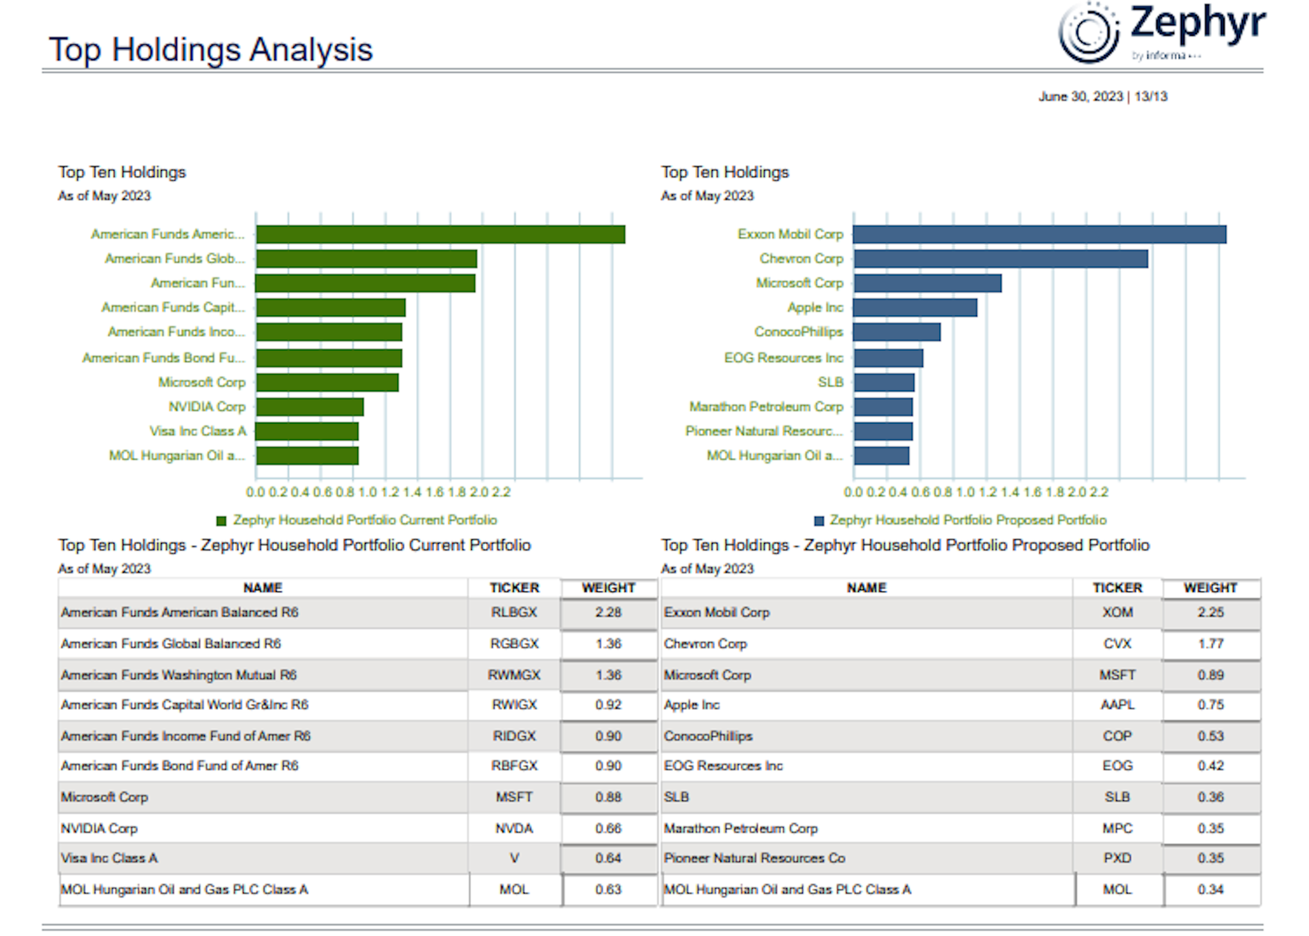The width and height of the screenshot is (1309, 936).
Task: Click the Top Holdings Analysis title
Action: [210, 50]
